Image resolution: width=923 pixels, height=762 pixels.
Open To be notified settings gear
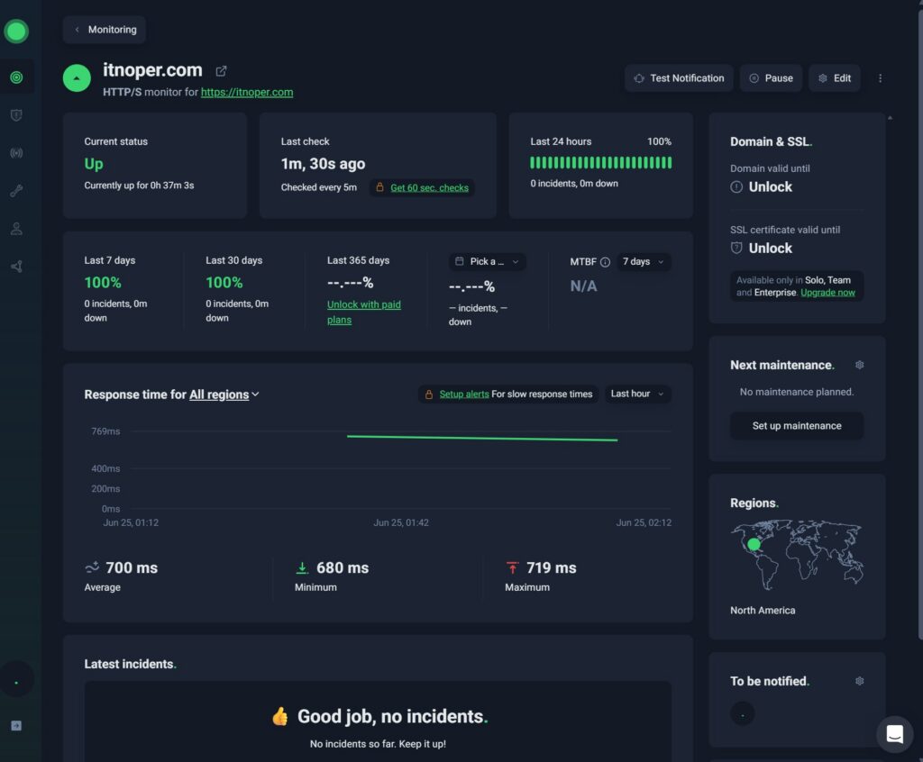coord(859,681)
